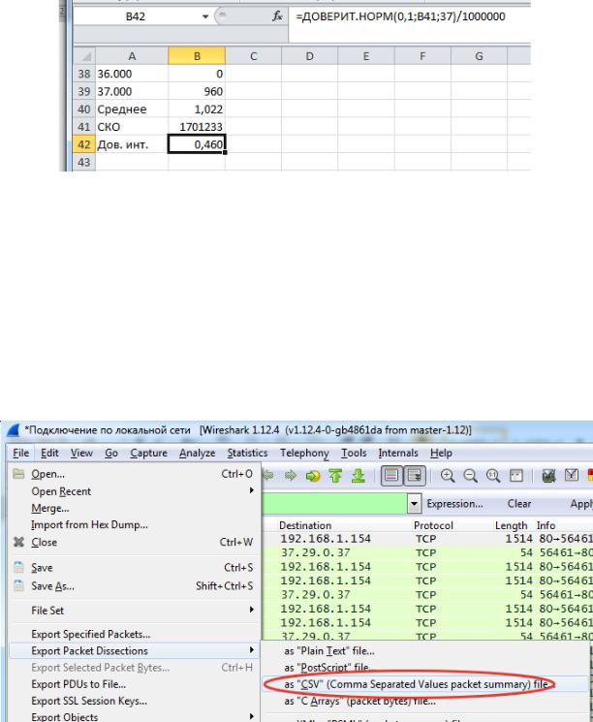The image size is (593, 722).
Task: Click the zoom out magnifier icon
Action: [x=470, y=476]
